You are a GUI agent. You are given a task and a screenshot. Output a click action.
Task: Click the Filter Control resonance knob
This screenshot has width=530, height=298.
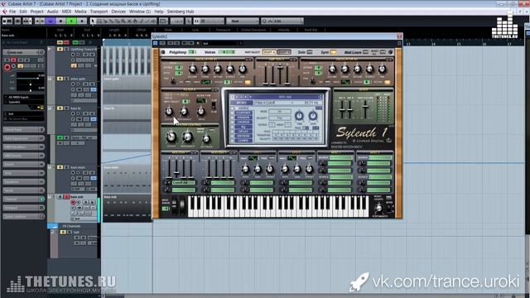[187, 137]
